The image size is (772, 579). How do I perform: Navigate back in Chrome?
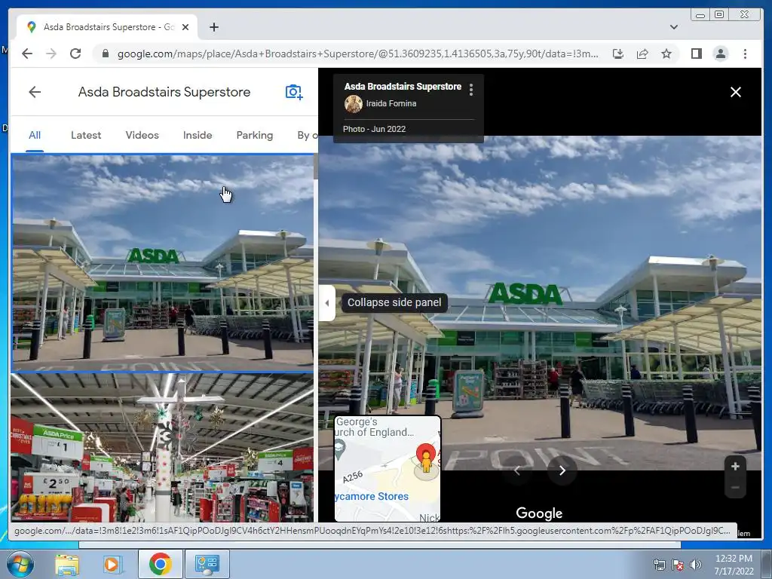[x=27, y=54]
